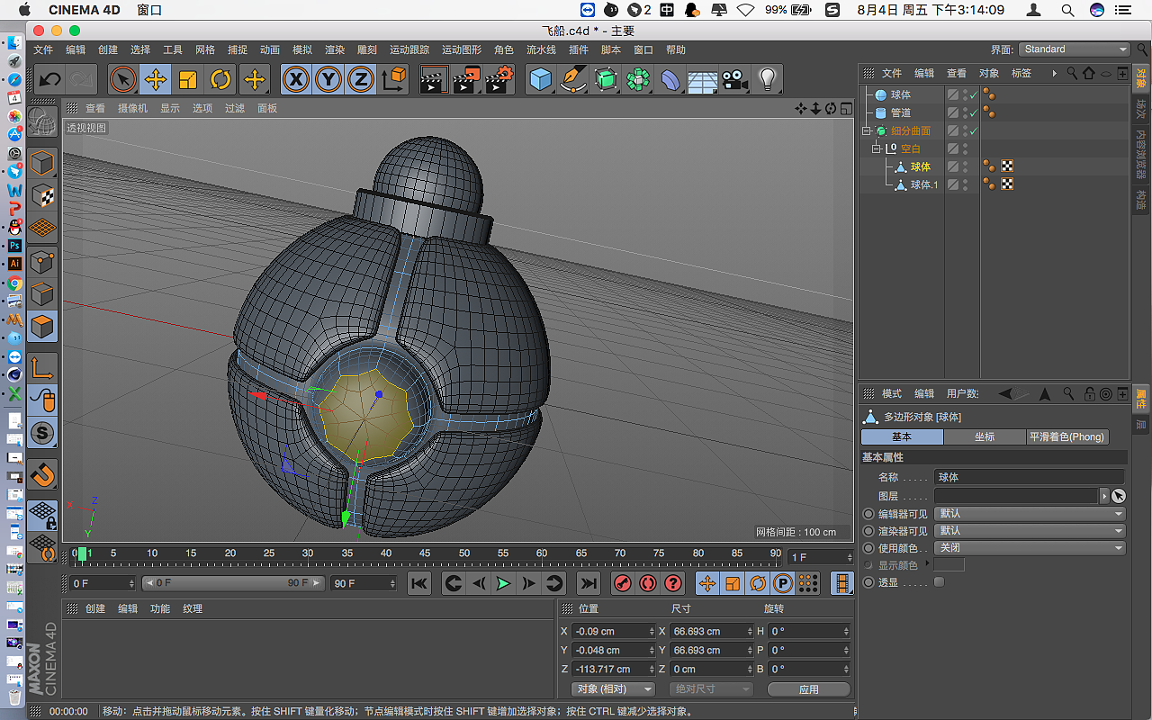1152x720 pixels.
Task: Click the home icon in Object Manager header
Action: 1089,73
